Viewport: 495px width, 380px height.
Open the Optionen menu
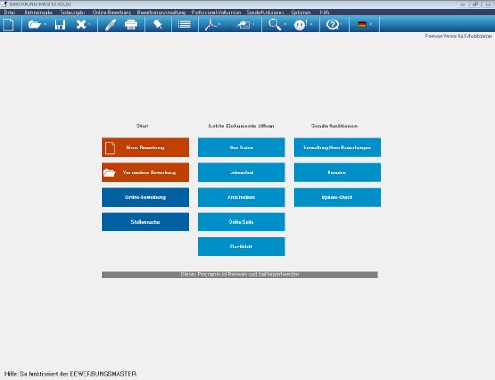pyautogui.click(x=300, y=12)
